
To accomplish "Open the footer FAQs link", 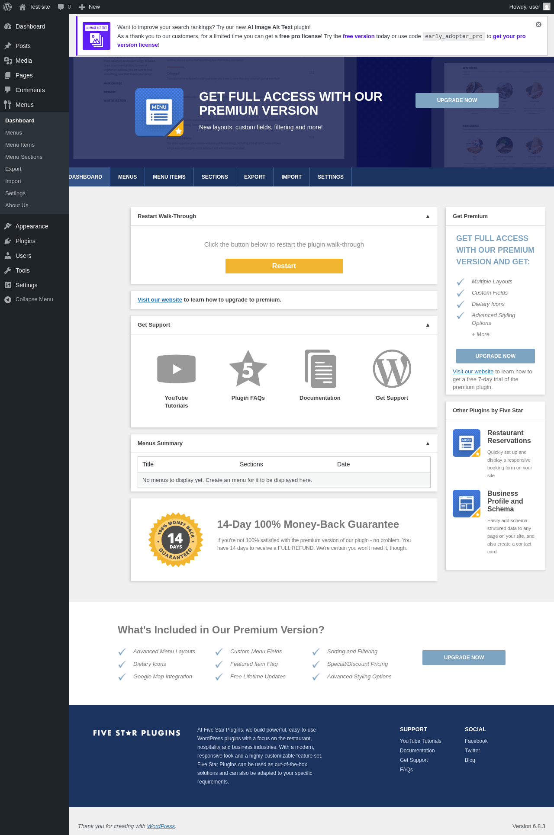I will [x=406, y=770].
